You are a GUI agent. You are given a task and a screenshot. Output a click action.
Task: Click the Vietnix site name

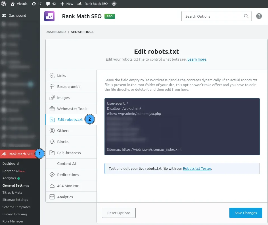click(22, 4)
